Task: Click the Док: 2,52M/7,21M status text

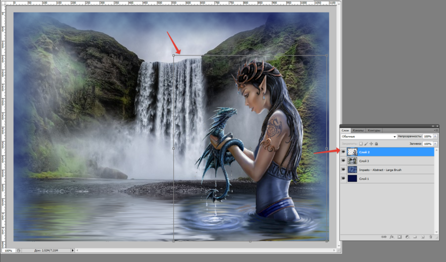Action: (46, 251)
